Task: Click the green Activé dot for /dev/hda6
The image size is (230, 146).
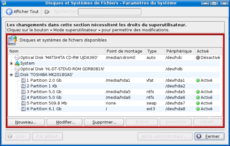Action: pos(198,98)
